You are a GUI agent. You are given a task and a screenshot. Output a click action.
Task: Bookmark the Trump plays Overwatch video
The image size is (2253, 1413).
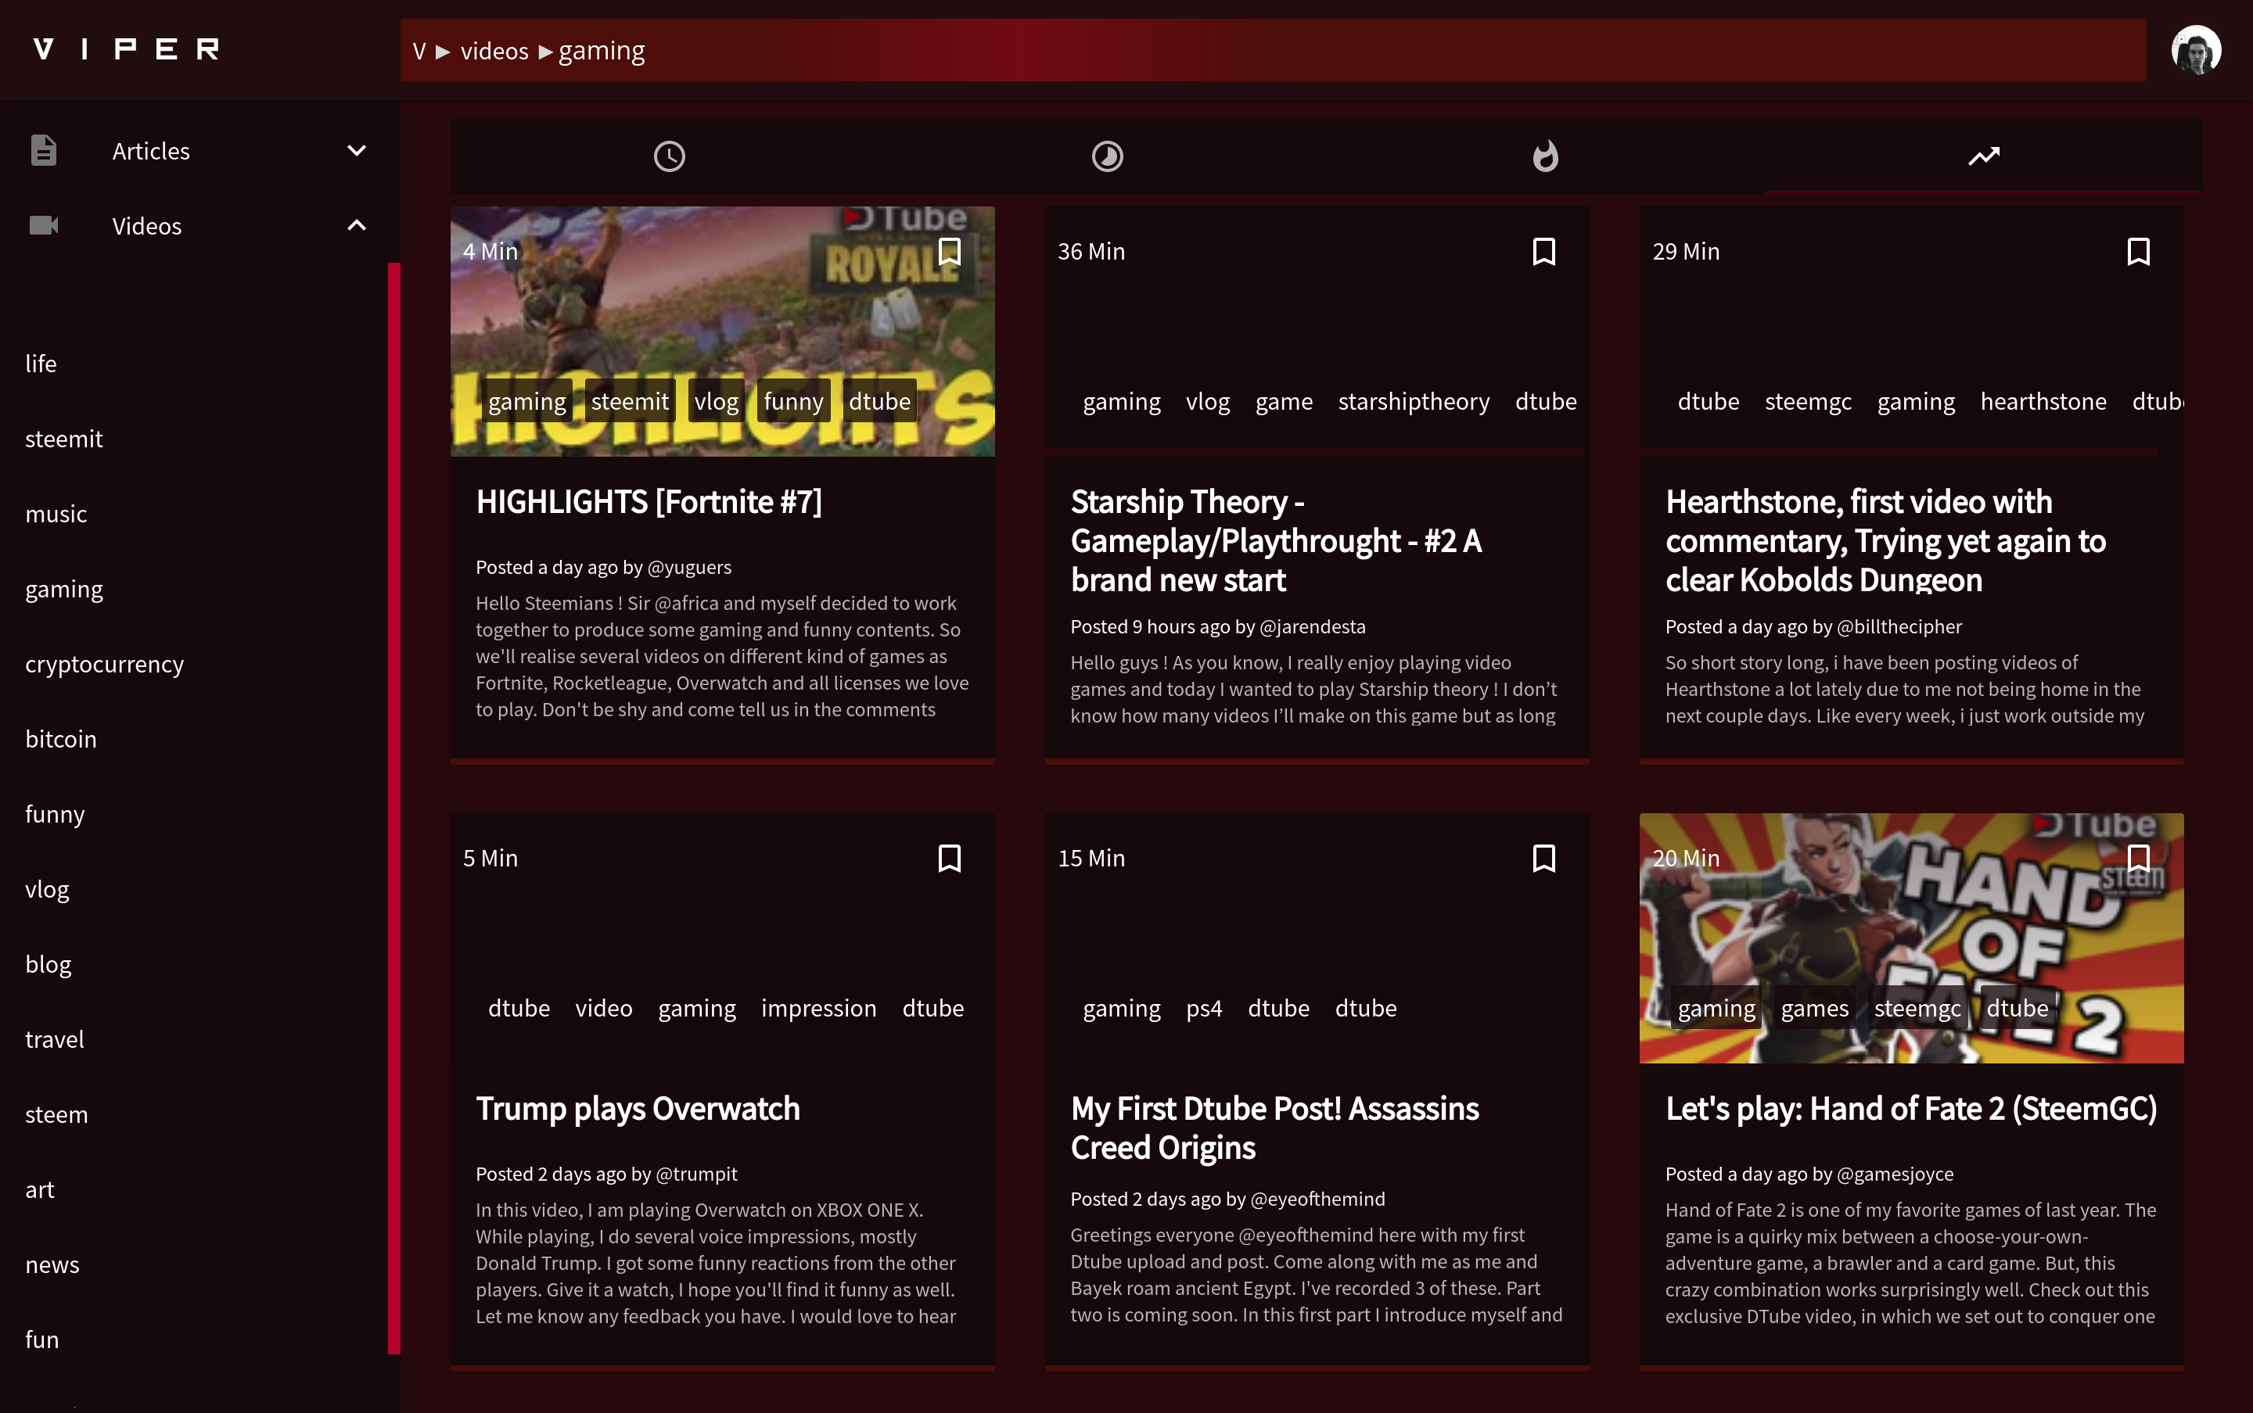tap(949, 858)
